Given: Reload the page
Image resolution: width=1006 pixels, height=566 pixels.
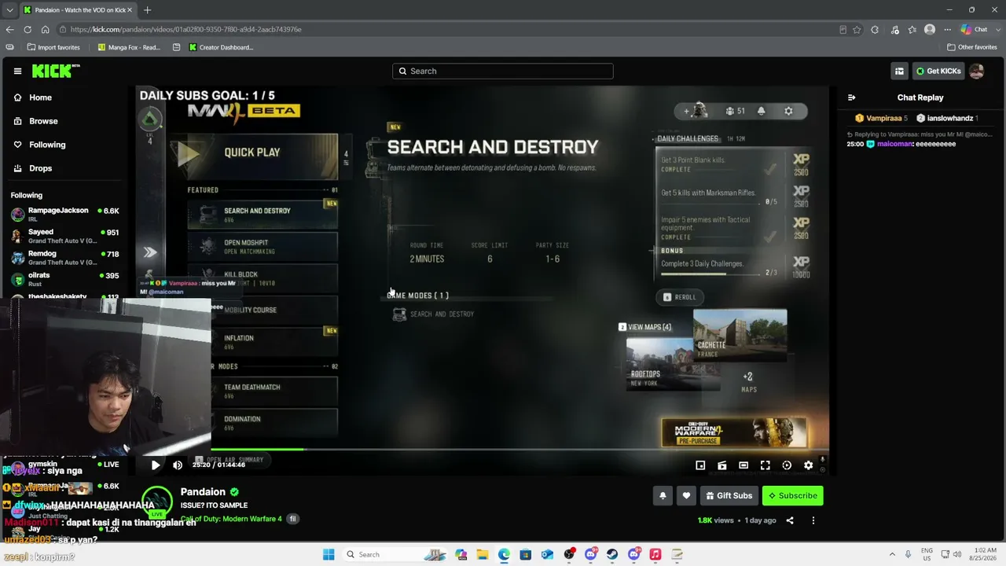Looking at the screenshot, I should 28,29.
